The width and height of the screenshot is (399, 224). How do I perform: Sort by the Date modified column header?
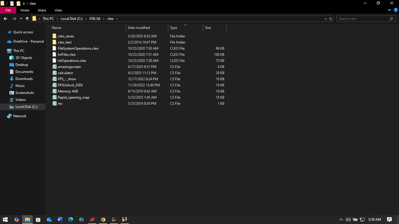coord(147,28)
